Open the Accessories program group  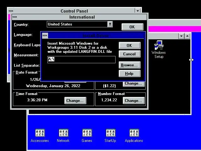pyautogui.click(x=40, y=136)
